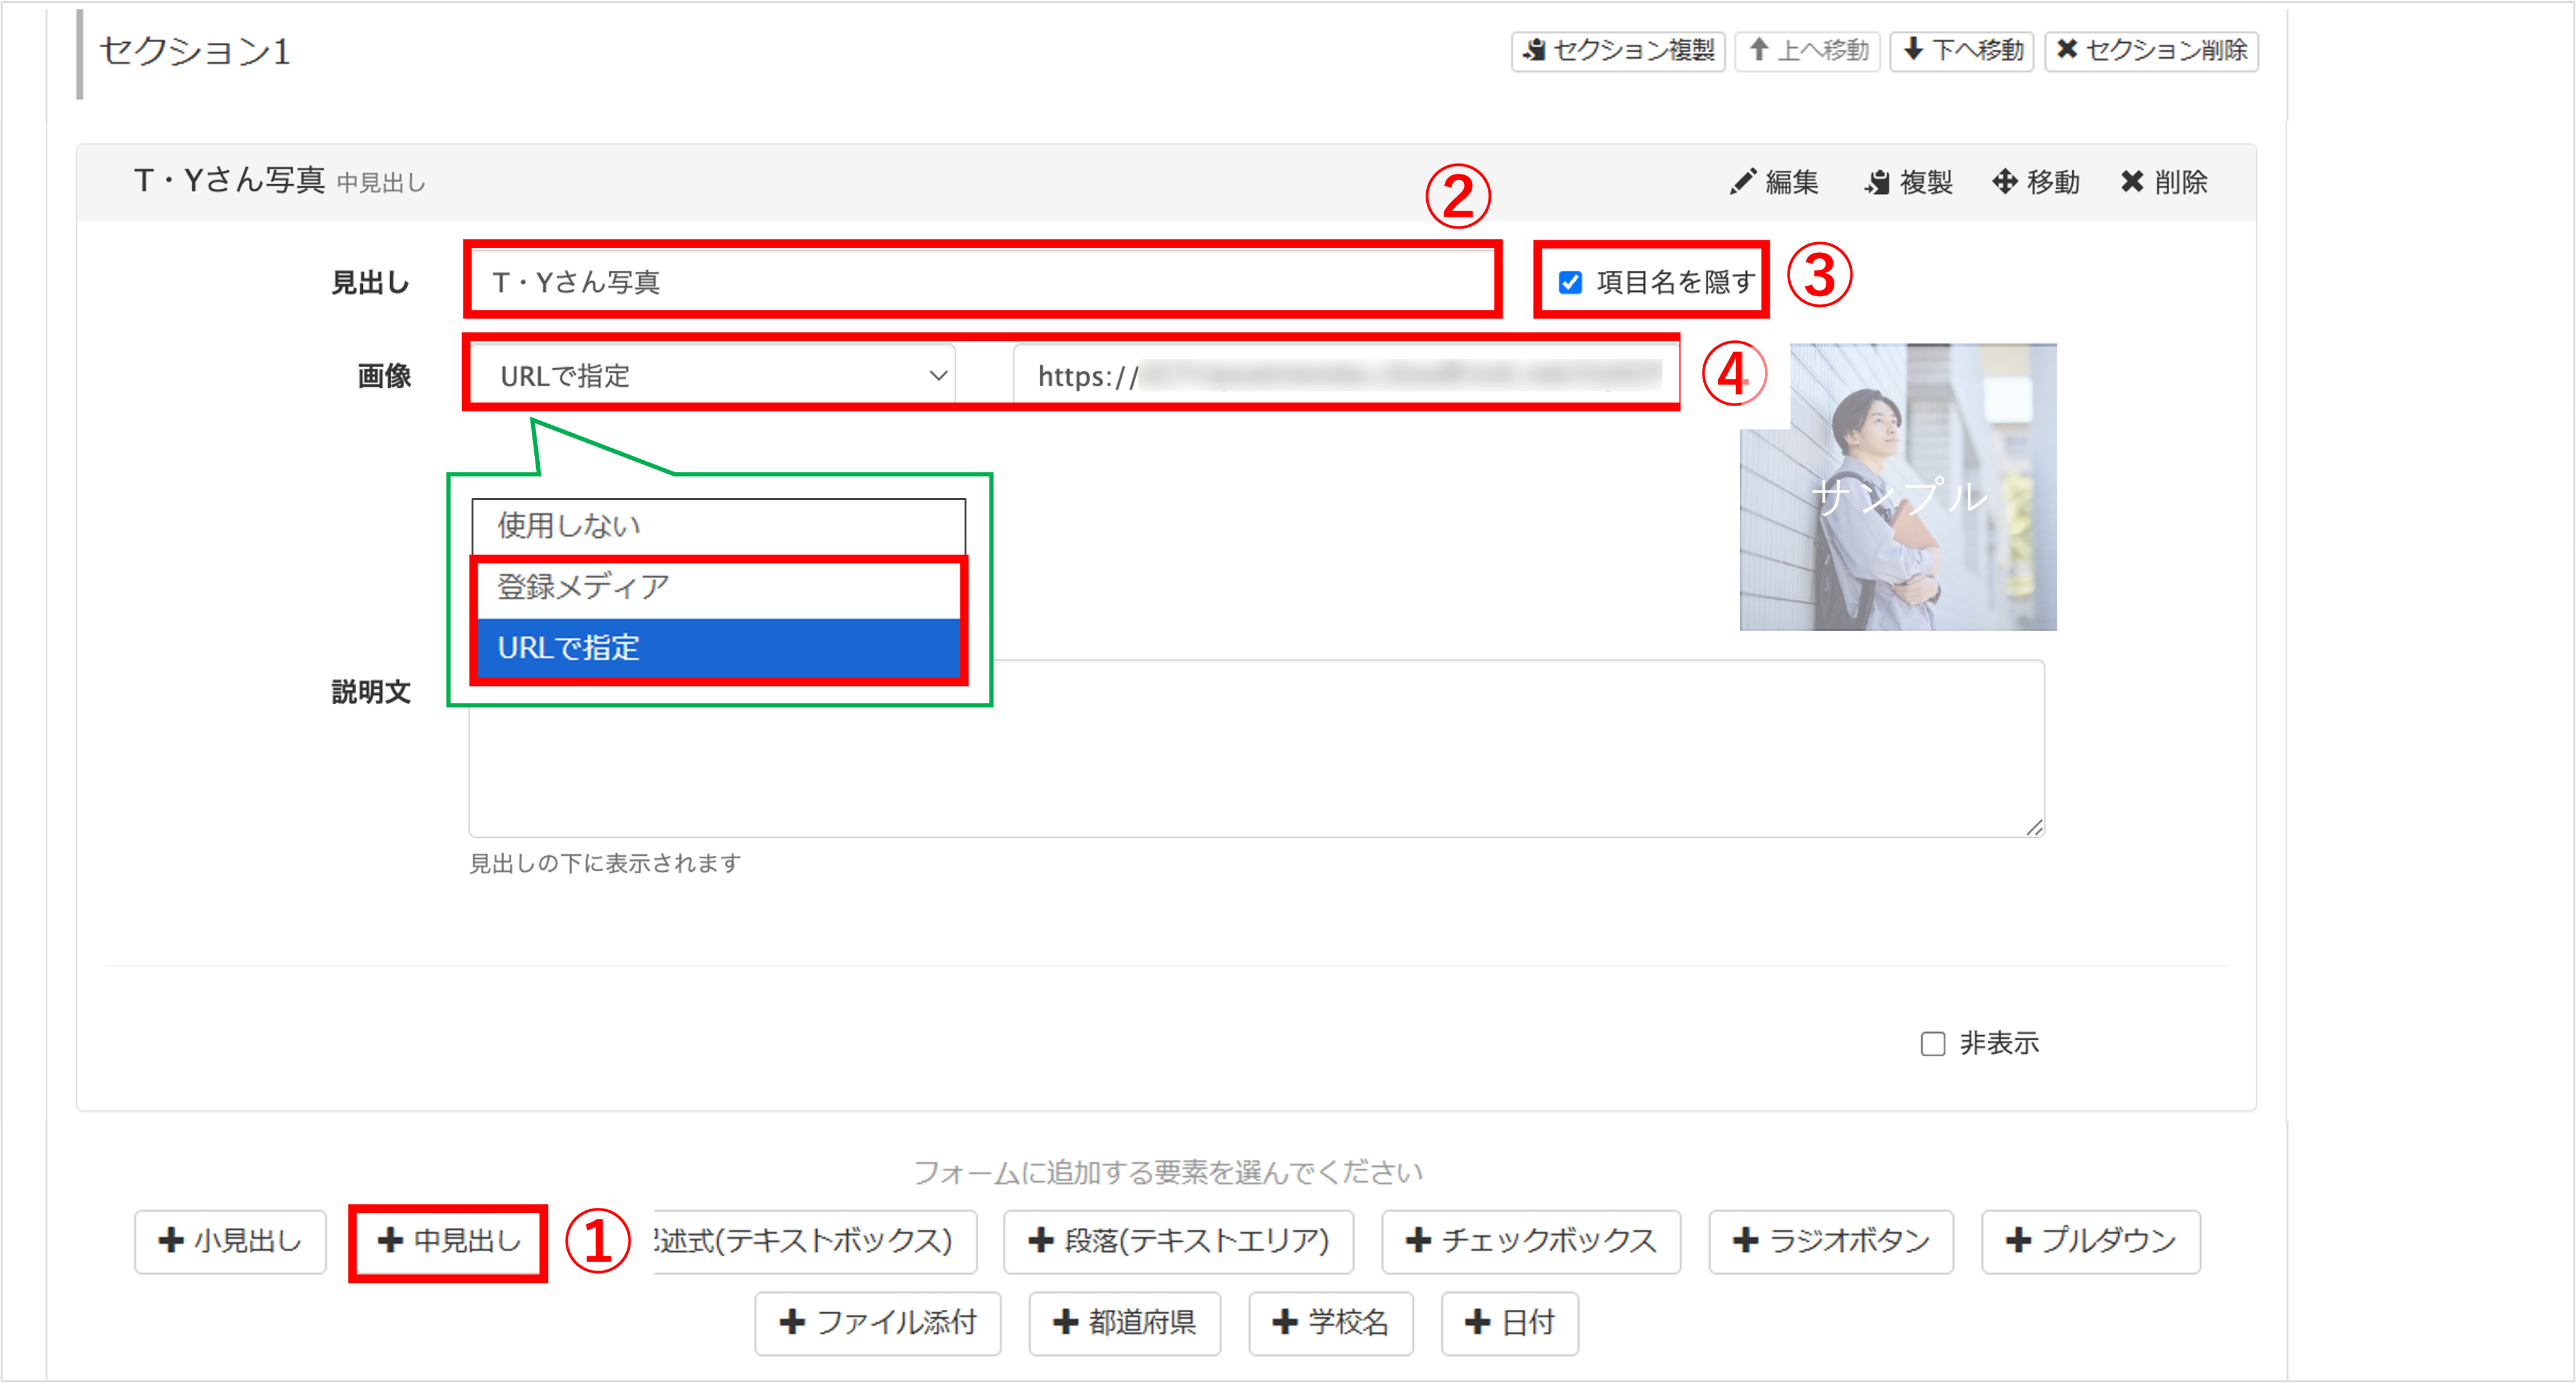Screen dimensions: 2576x1383
Task: Uncheck the 項目名を隠す checkbox
Action: [1570, 283]
